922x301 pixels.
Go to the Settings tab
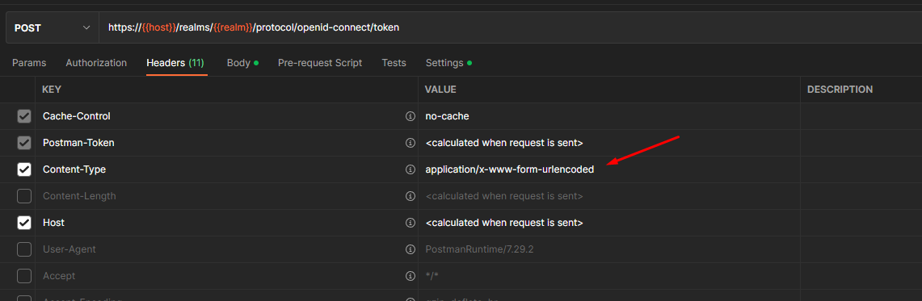click(448, 63)
